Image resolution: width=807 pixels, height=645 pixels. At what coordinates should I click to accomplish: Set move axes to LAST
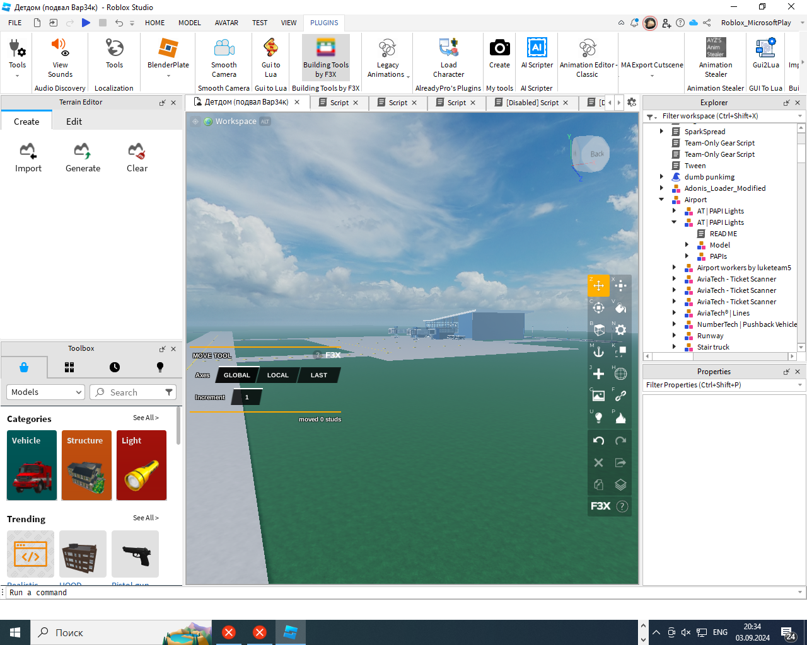click(x=319, y=375)
